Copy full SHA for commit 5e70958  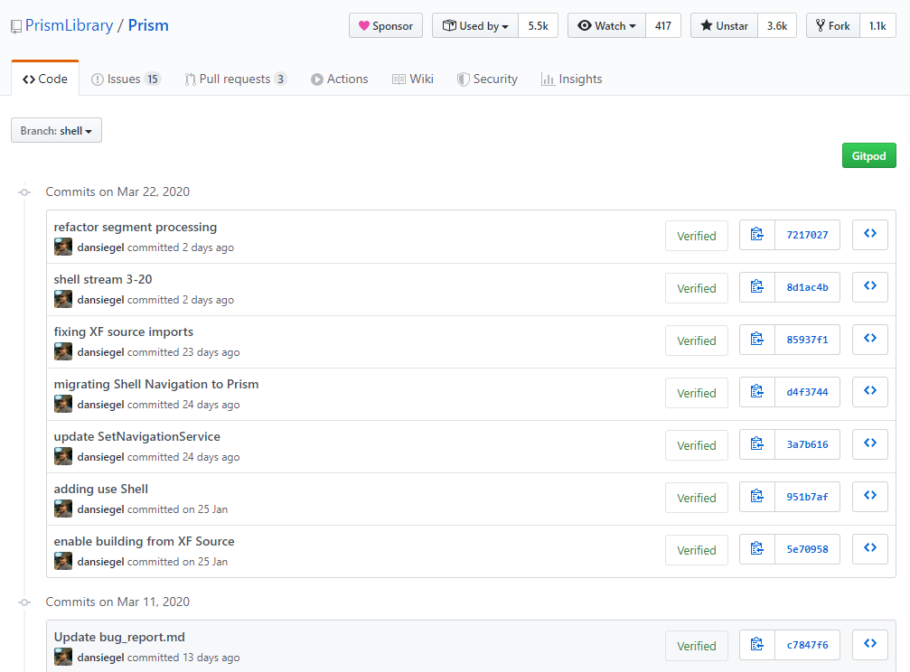[756, 548]
